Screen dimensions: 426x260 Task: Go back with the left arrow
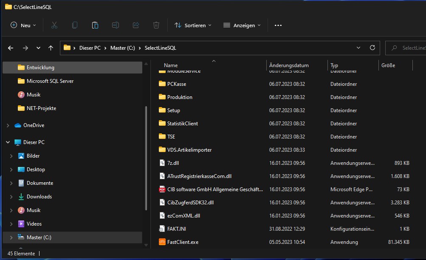[x=11, y=48]
